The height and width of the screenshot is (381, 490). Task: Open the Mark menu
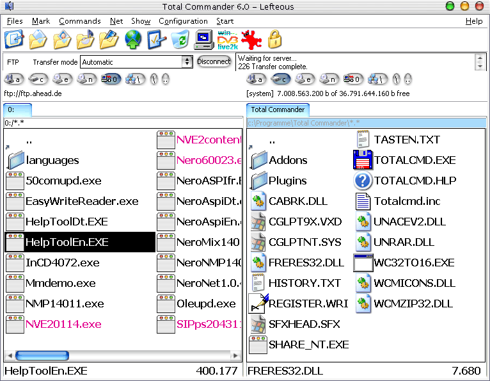click(41, 21)
